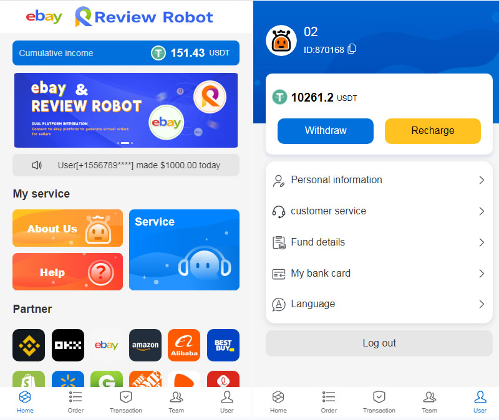Click the Language letter icon
The height and width of the screenshot is (420, 499).
(279, 304)
